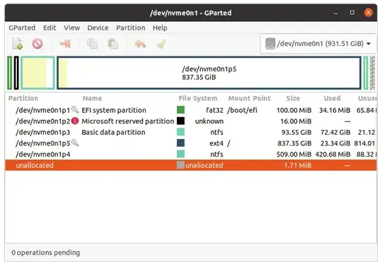Screen dimensions: 382x266
Task: Open the GParted menu
Action: click(22, 28)
